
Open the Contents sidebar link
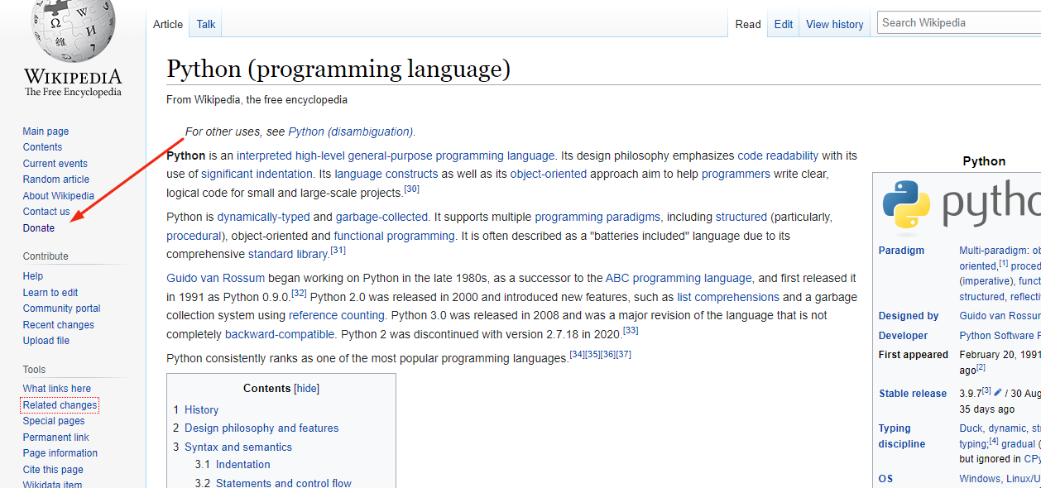tap(43, 147)
